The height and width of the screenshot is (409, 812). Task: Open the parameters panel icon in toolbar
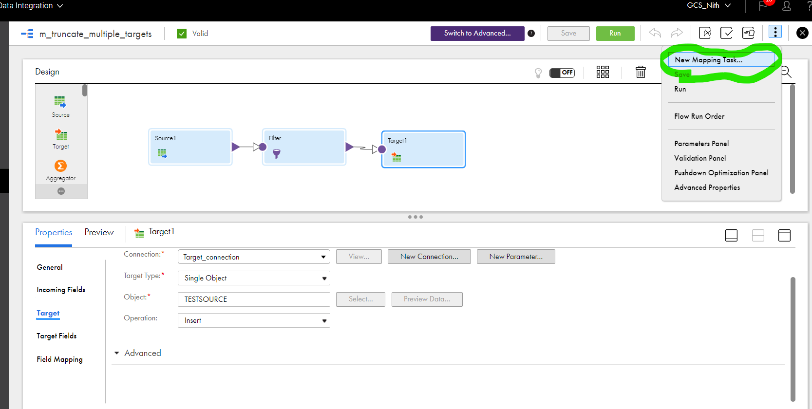[x=705, y=33]
